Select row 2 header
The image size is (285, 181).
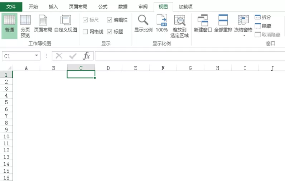pyautogui.click(x=6, y=82)
